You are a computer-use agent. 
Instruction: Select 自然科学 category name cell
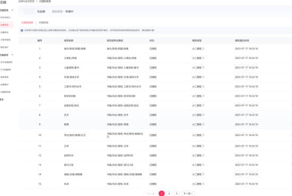click(68, 156)
